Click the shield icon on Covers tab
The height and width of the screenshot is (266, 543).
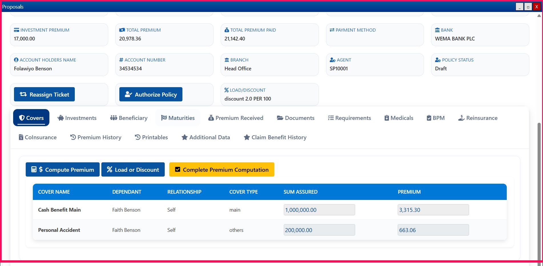pos(22,118)
